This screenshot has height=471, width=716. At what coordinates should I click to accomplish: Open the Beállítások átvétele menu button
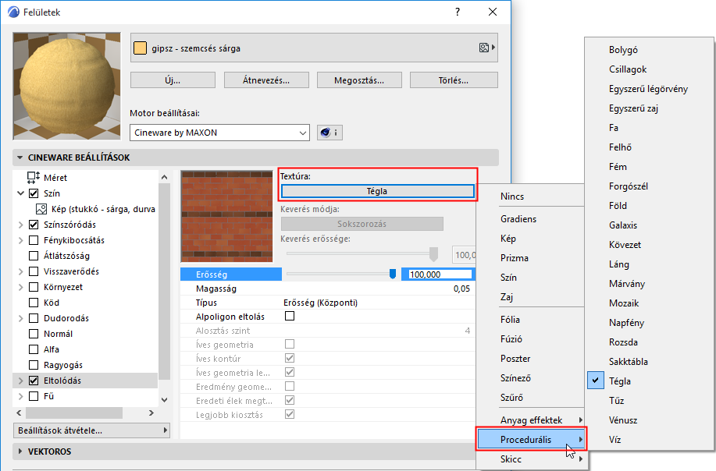tap(92, 430)
